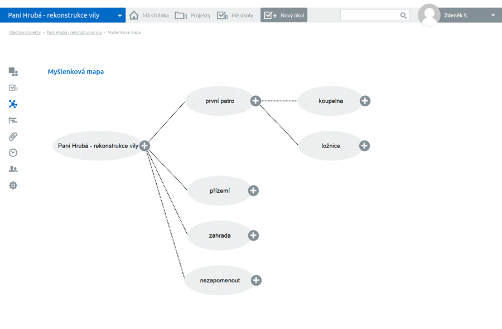This screenshot has width=502, height=329.
Task: Click plus button next to zahrada node
Action: [x=253, y=235]
